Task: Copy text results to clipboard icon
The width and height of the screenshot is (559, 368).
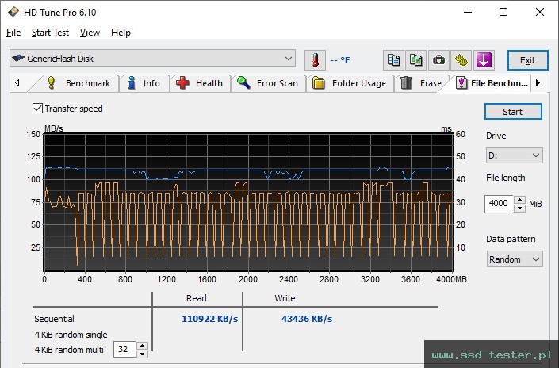Action: [x=393, y=60]
